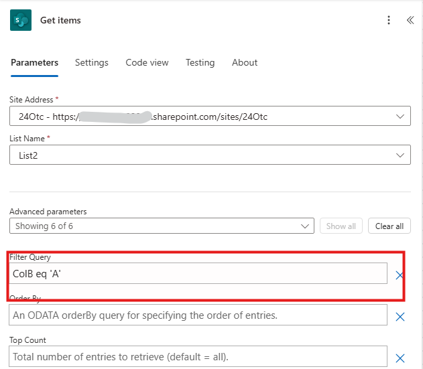
Task: Click the Site Address label
Action: [32, 100]
